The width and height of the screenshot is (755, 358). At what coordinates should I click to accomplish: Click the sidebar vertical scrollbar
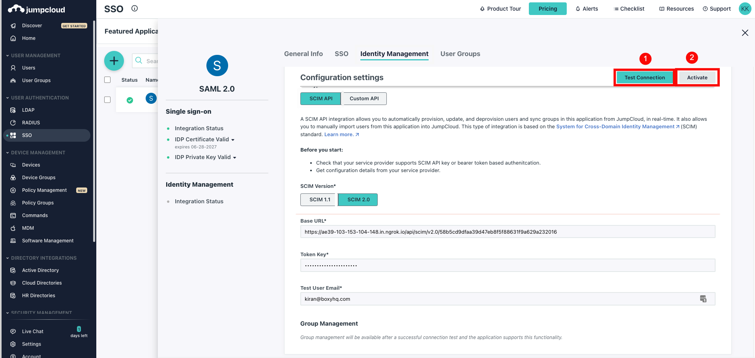[x=94, y=130]
